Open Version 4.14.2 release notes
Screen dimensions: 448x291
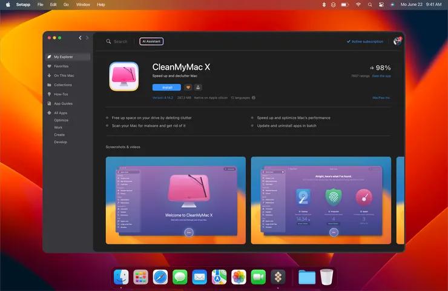pos(163,98)
